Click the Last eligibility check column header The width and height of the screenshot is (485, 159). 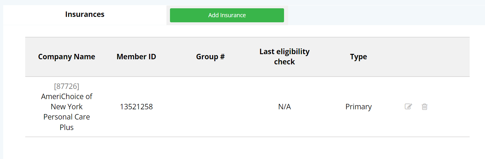[284, 57]
